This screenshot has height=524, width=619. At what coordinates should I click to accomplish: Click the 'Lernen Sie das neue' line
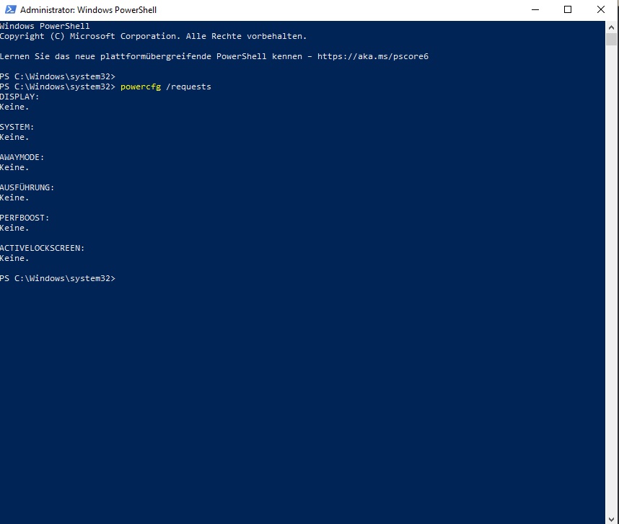(x=214, y=56)
